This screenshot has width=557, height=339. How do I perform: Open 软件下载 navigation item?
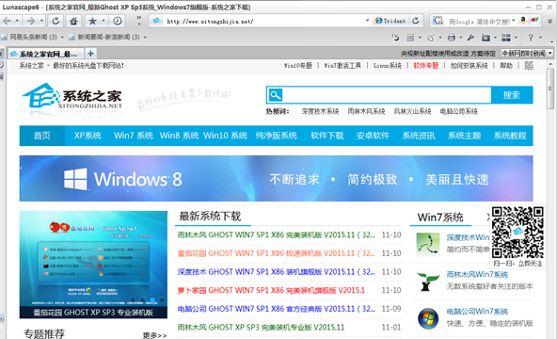tap(327, 136)
